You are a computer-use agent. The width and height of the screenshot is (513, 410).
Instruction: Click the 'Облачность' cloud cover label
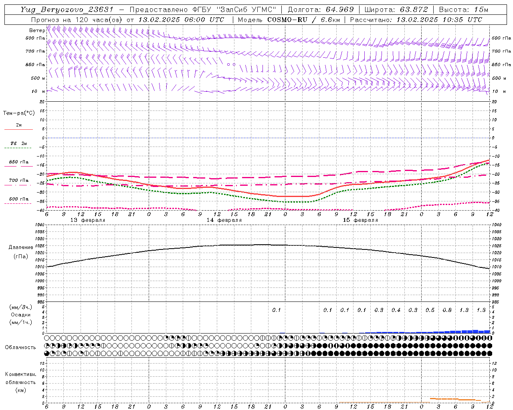20,348
